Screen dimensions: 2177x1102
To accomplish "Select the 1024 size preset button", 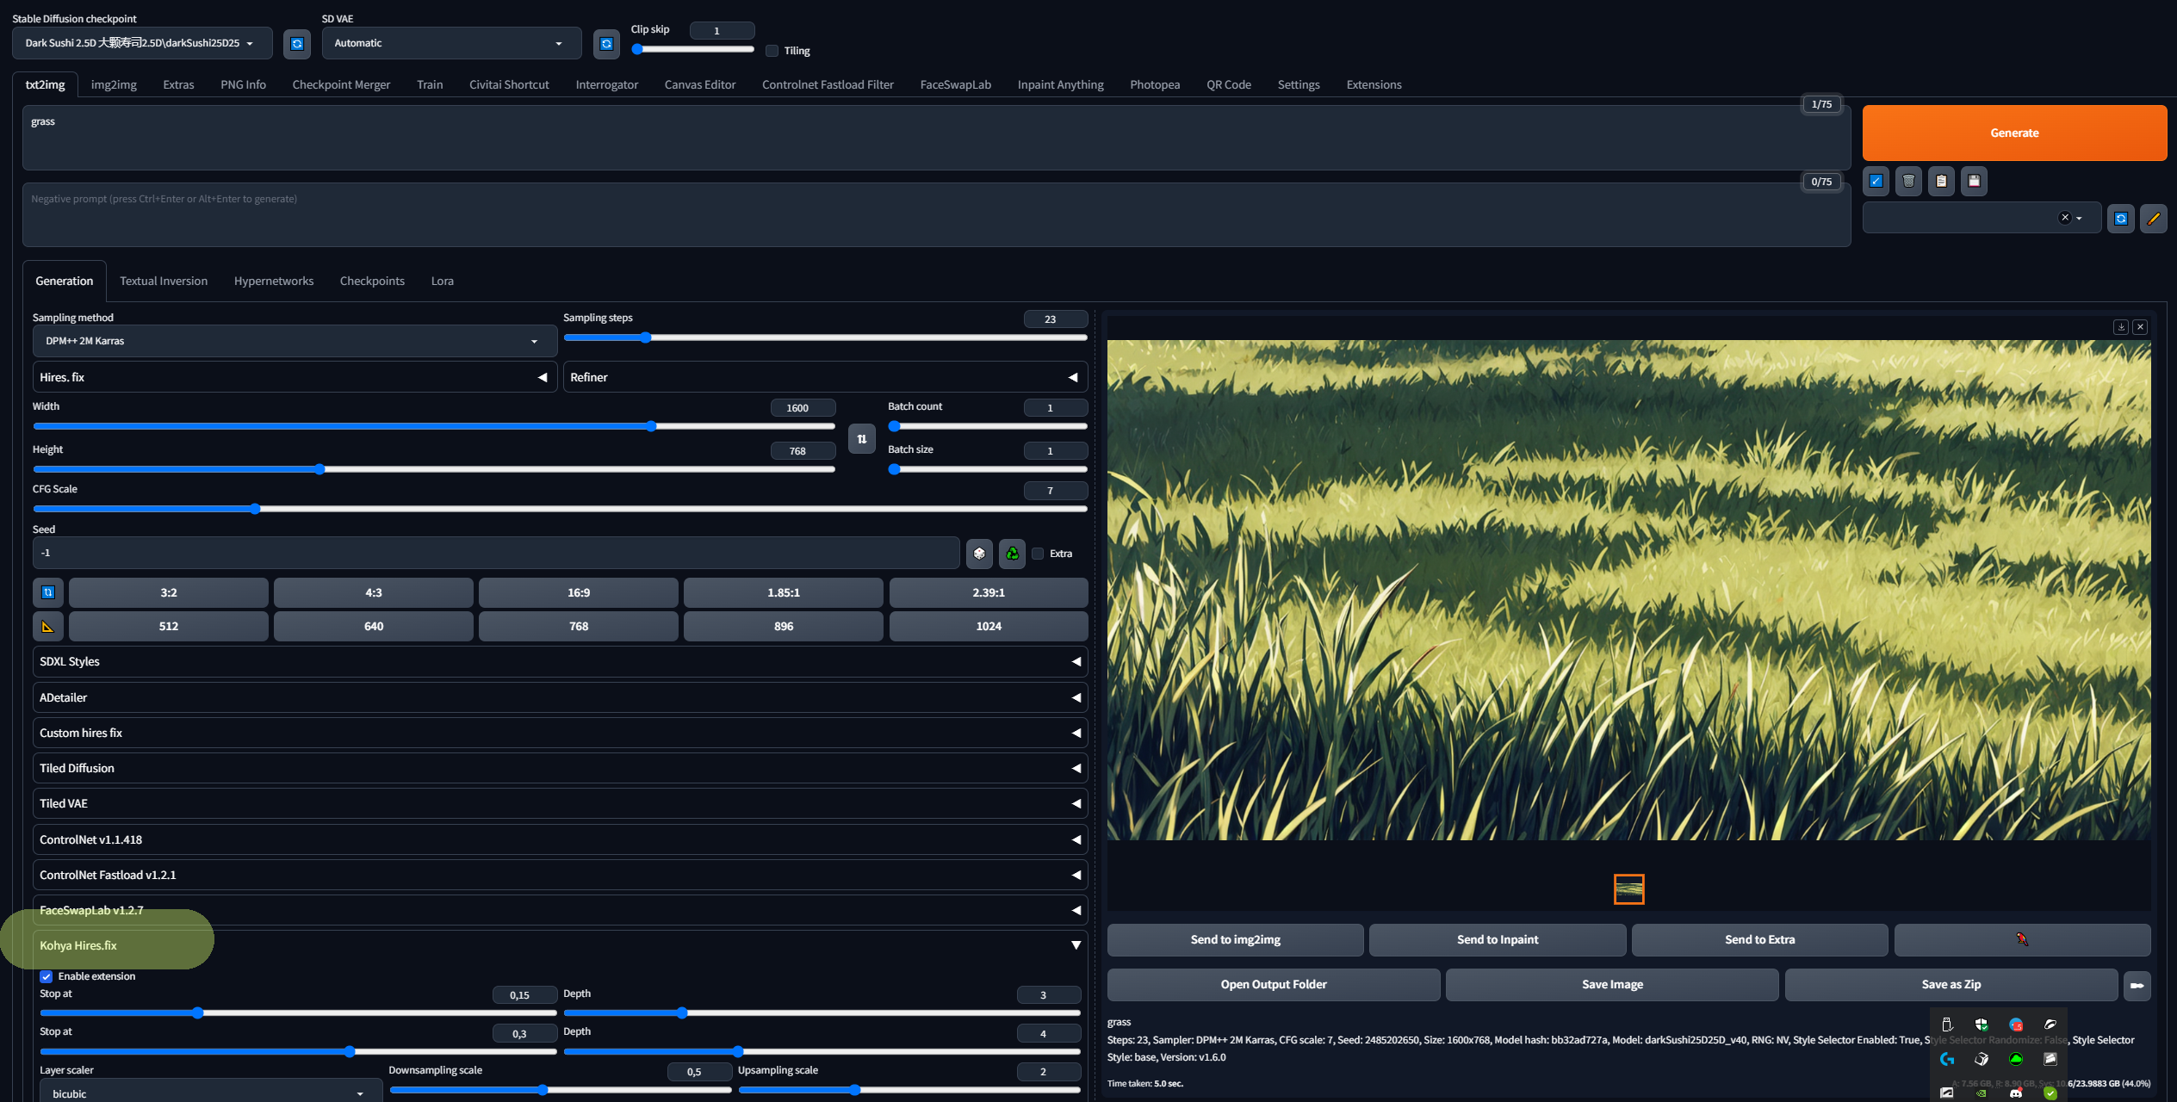I will 989,627.
